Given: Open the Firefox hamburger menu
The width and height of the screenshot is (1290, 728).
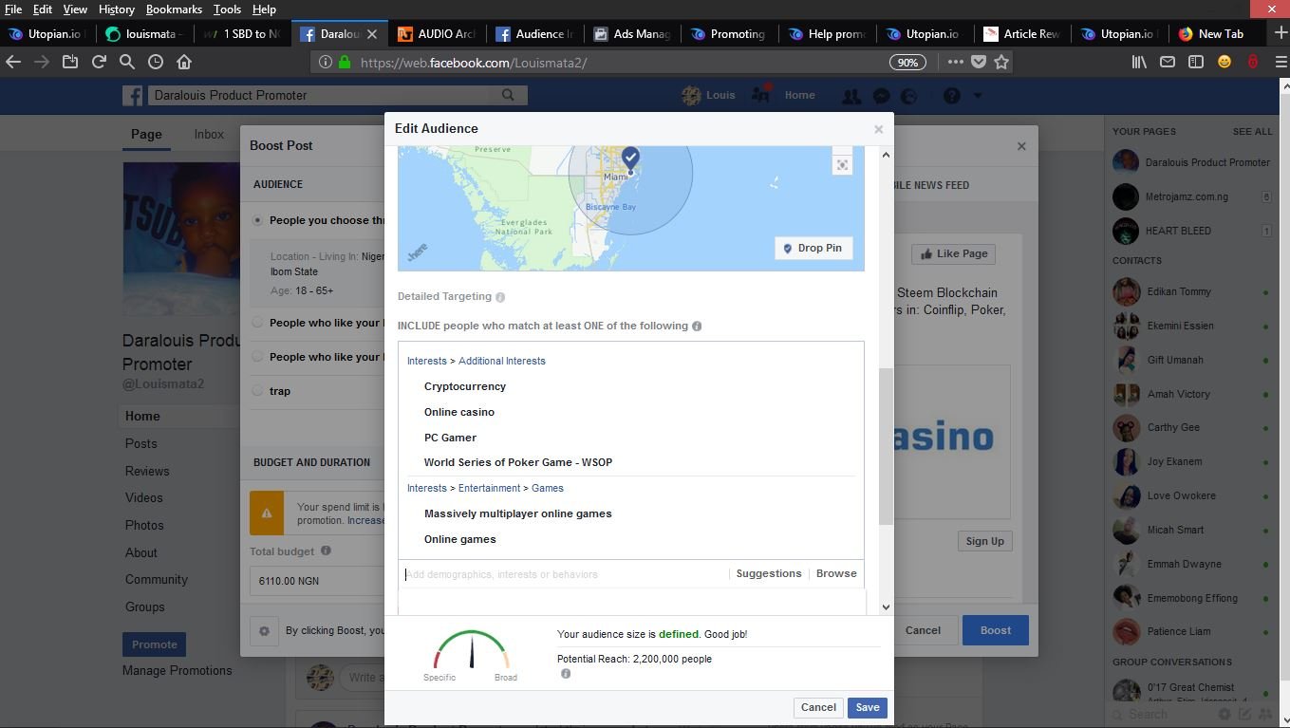Looking at the screenshot, I should click(x=1281, y=62).
